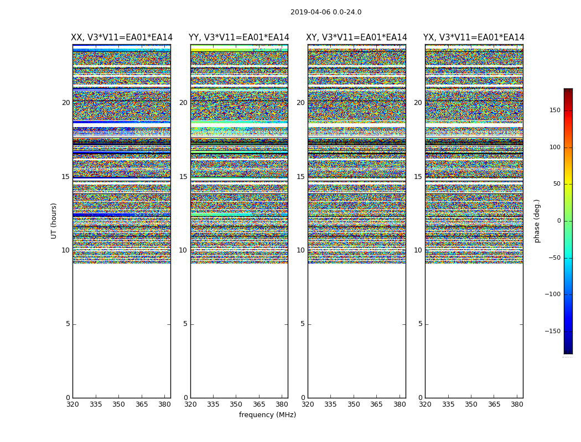Click the "365" frequency tick under YY panel
581x442 pixels.
[x=259, y=404]
